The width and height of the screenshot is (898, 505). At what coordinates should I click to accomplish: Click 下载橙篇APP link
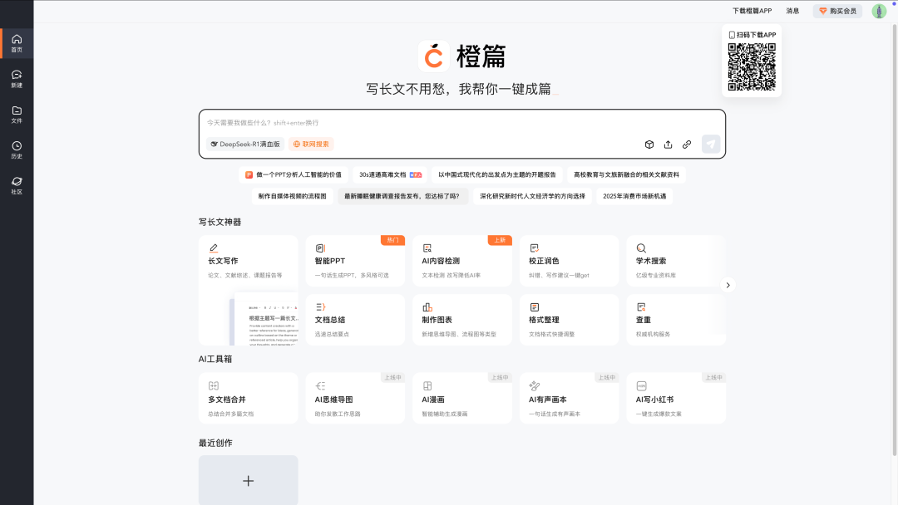[x=752, y=11]
